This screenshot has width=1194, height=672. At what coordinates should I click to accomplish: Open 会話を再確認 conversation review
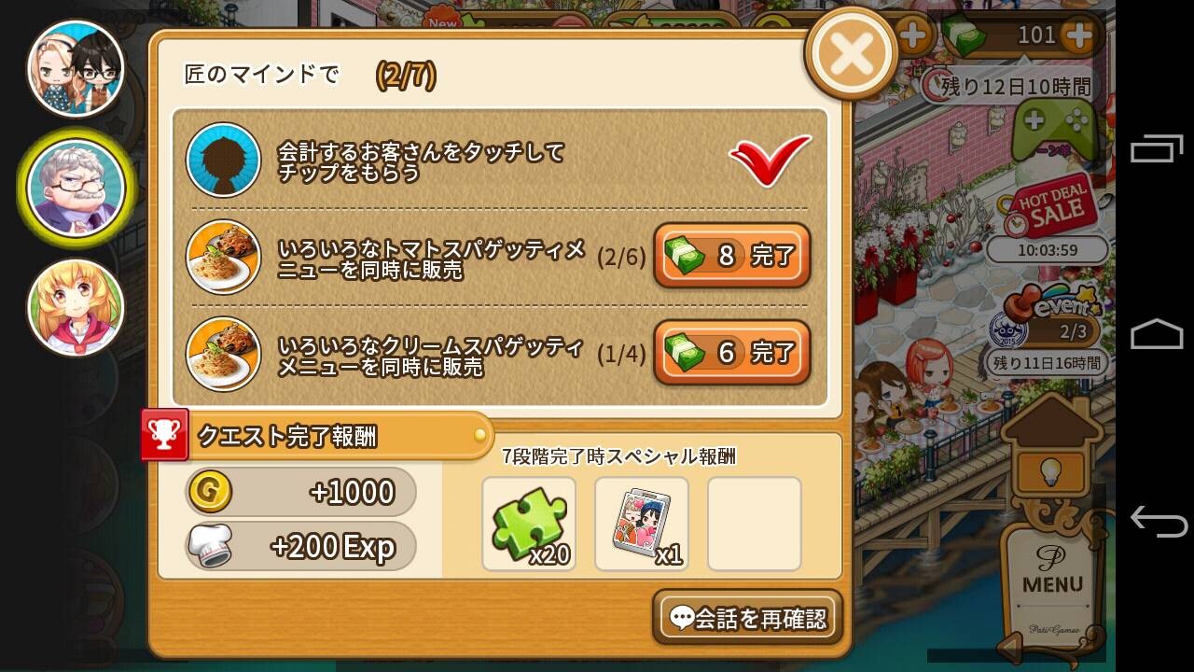point(748,618)
